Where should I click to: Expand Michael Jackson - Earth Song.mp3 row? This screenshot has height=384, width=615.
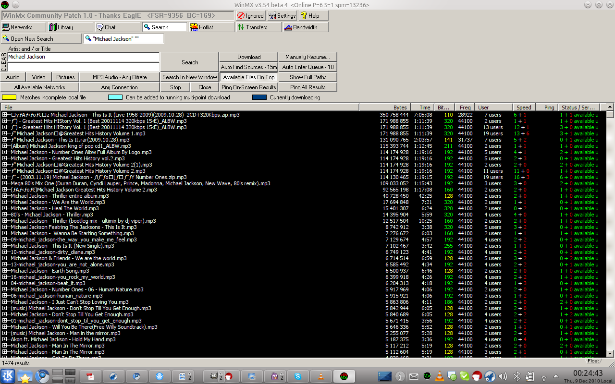point(4,271)
